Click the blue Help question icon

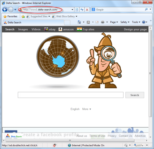[143, 22]
